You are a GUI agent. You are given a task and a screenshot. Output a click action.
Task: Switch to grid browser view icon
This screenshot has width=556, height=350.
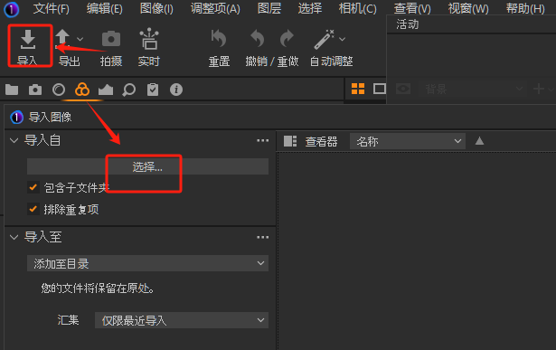[x=358, y=89]
